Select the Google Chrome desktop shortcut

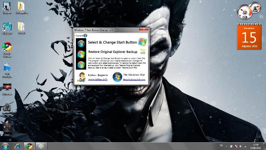coord(7,50)
